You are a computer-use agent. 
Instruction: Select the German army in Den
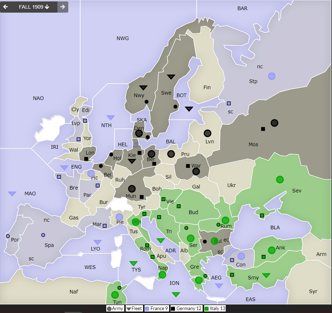point(139,133)
